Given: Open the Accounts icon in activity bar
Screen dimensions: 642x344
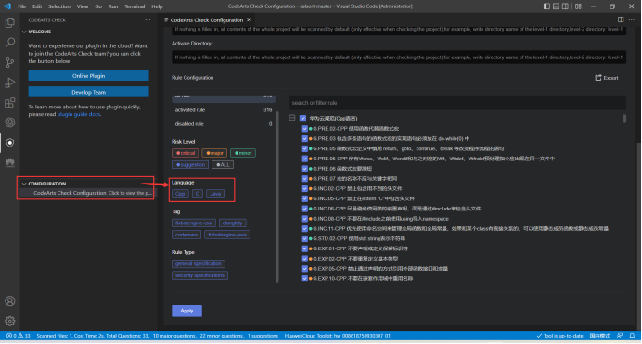Looking at the screenshot, I should [x=10, y=301].
